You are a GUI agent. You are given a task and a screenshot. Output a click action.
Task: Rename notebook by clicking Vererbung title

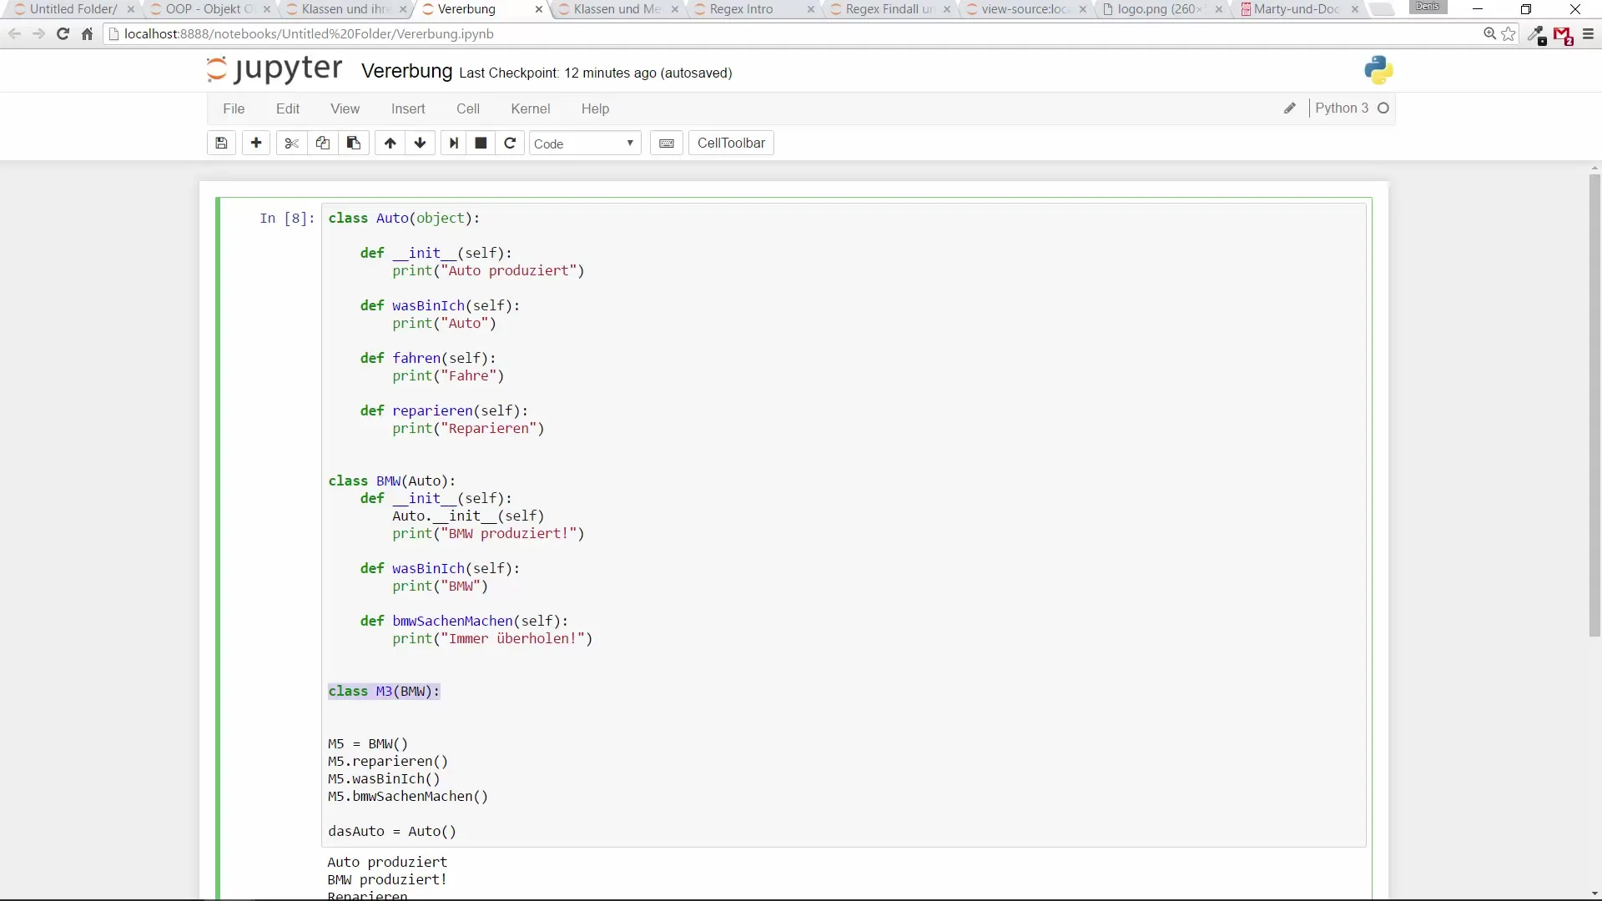tap(407, 72)
